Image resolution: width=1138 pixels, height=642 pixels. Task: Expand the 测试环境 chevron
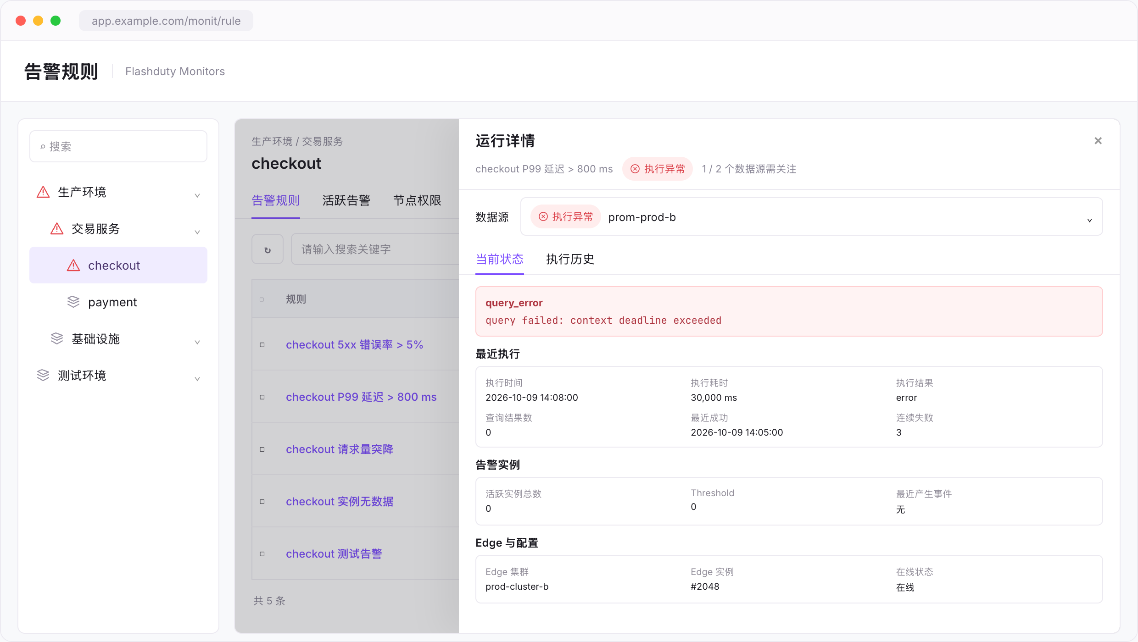(x=197, y=379)
